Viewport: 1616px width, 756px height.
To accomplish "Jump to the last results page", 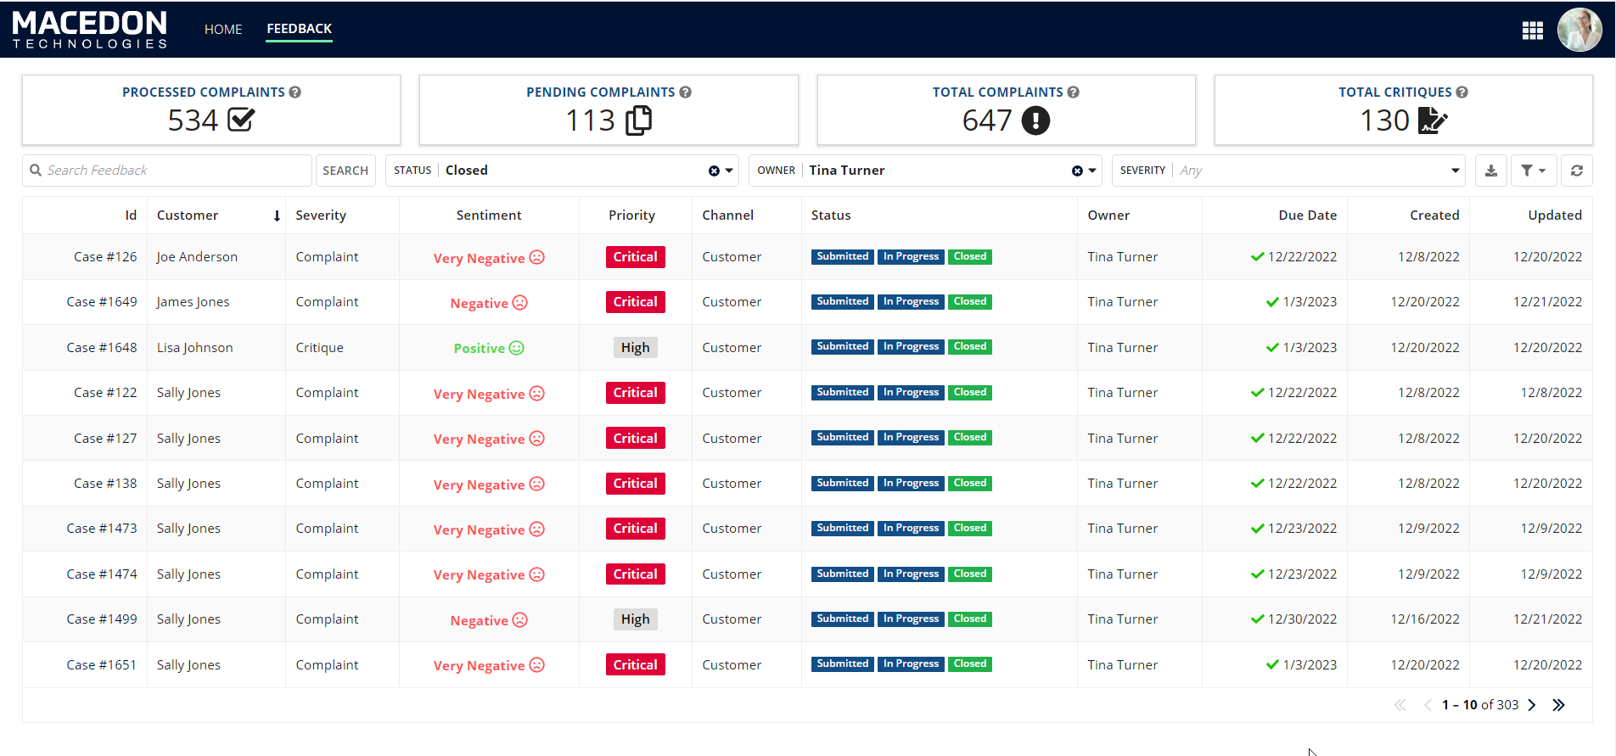I will [x=1558, y=705].
